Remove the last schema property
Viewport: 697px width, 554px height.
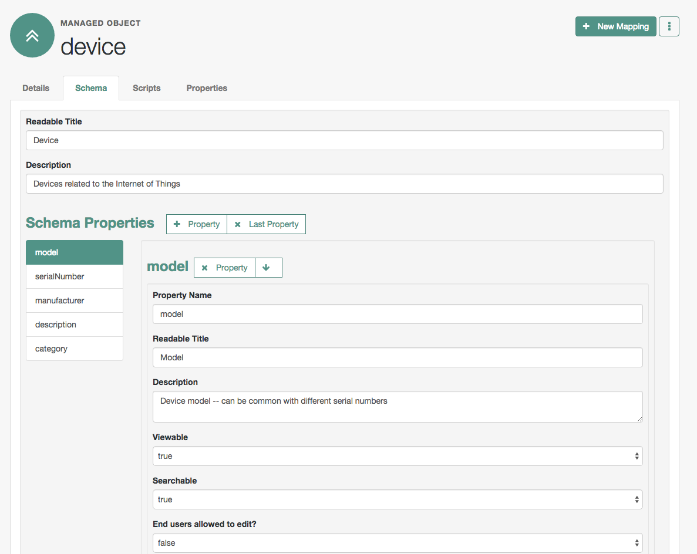pyautogui.click(x=266, y=224)
